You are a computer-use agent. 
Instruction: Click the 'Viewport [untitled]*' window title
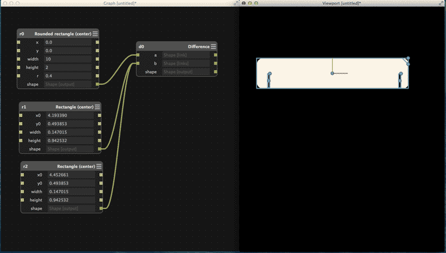(341, 3)
